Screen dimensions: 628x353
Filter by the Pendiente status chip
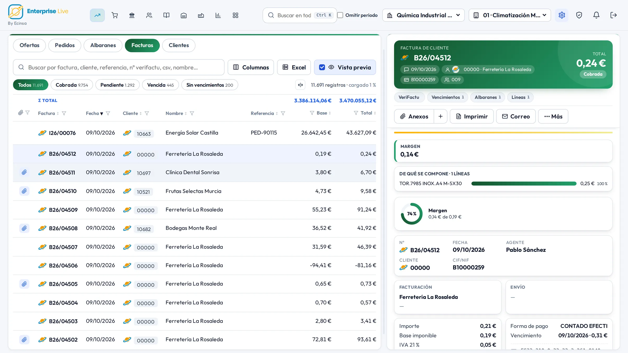(x=117, y=85)
